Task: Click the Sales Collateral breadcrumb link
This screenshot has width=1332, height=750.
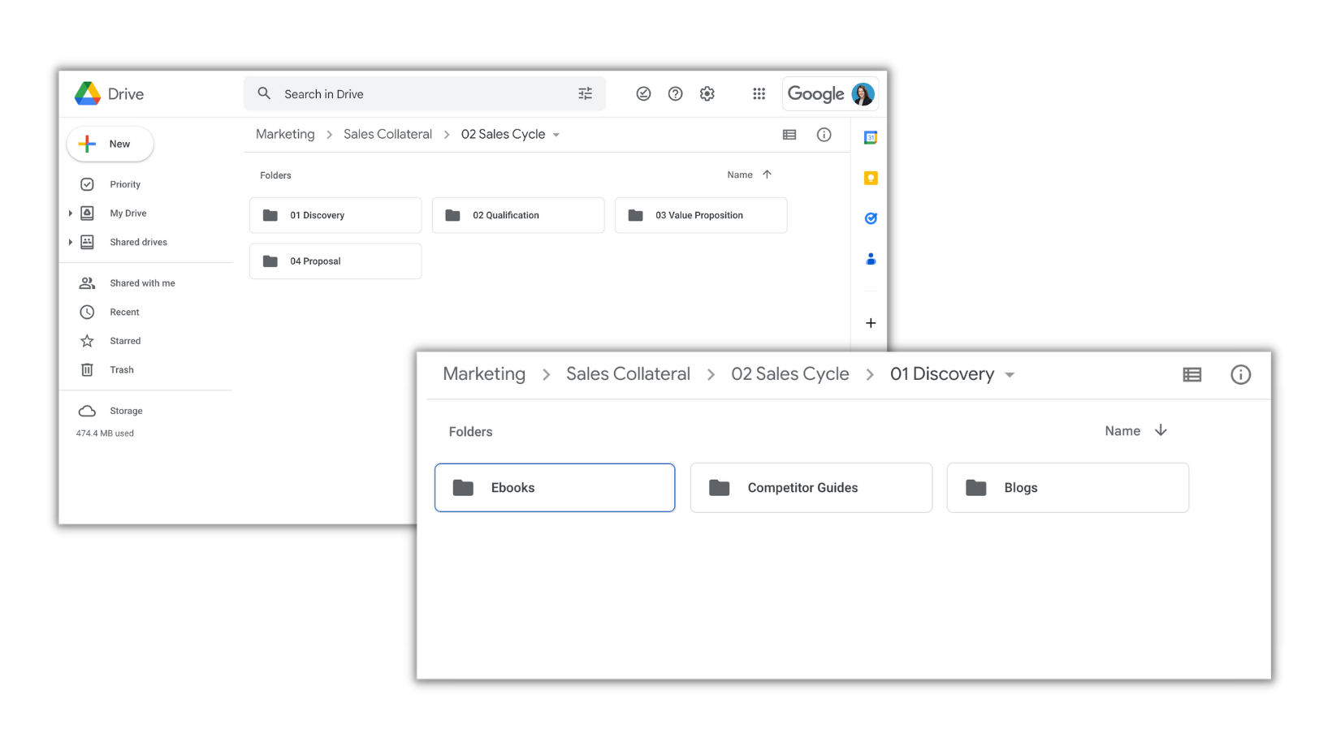Action: (x=387, y=134)
